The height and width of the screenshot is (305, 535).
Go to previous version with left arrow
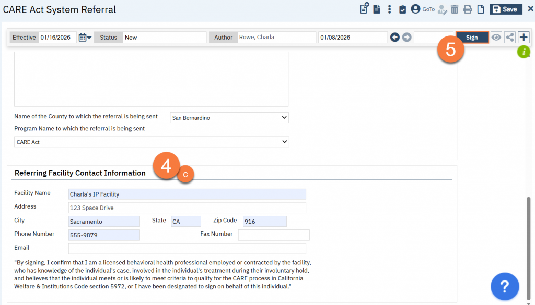(x=395, y=38)
